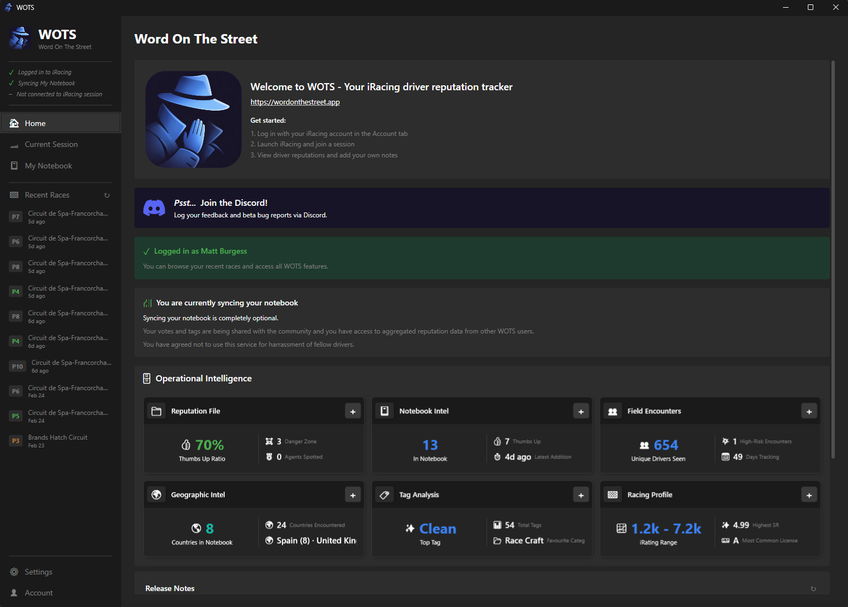The width and height of the screenshot is (848, 607).
Task: Click the Field Encounters drivers icon
Action: pos(612,411)
